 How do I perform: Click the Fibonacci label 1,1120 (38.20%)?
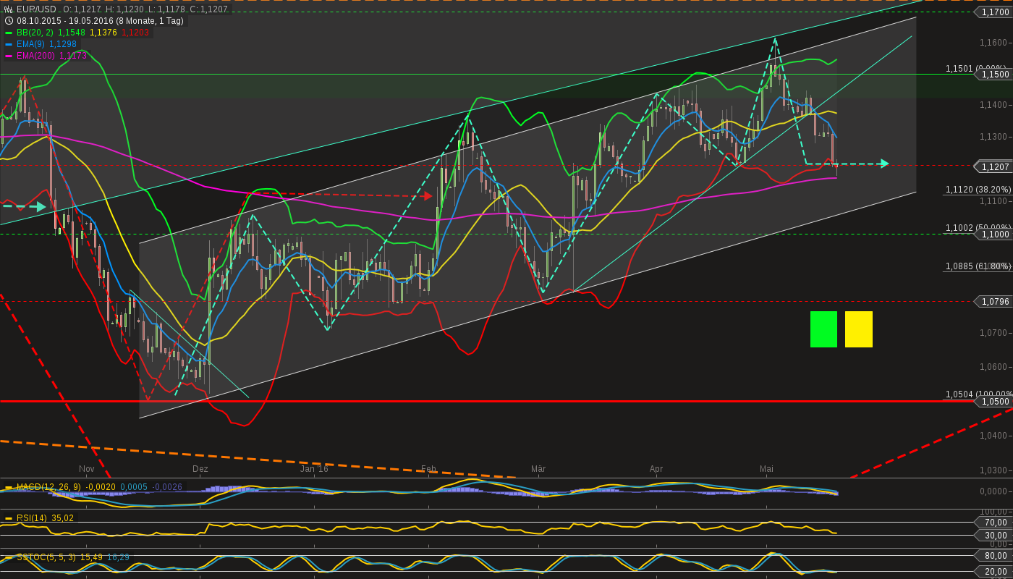[x=978, y=190]
